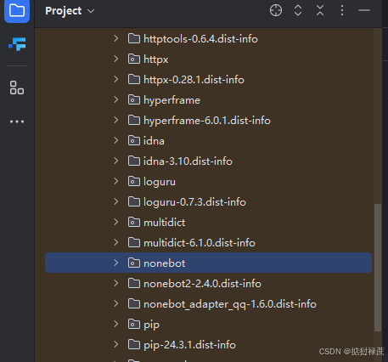Expand the loguru package chevron

[115, 181]
